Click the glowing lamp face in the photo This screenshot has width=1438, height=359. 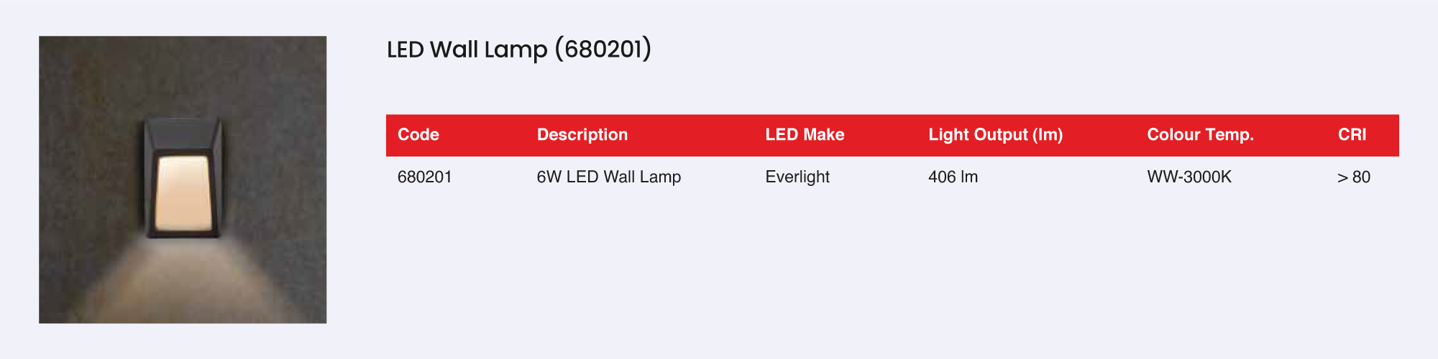click(x=183, y=192)
